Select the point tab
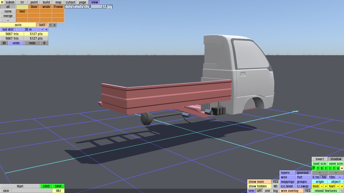Screen dimensions: 344x193 [x=34, y=2]
